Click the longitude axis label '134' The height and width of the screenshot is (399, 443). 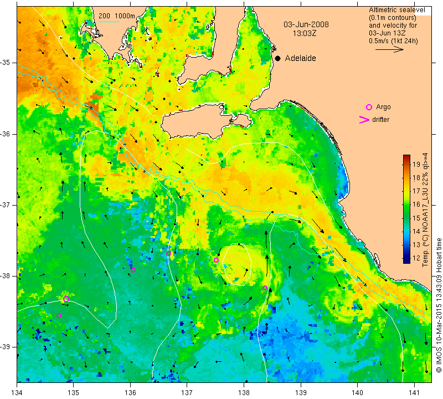point(17,392)
